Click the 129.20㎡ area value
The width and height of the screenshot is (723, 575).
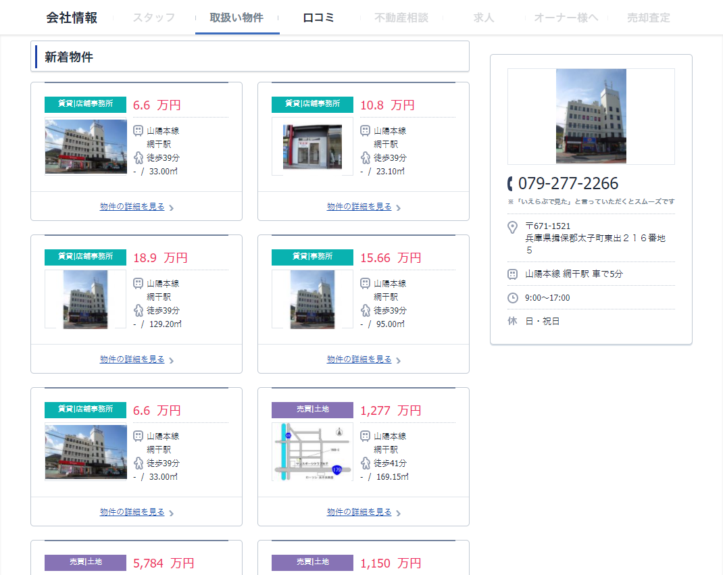click(166, 324)
